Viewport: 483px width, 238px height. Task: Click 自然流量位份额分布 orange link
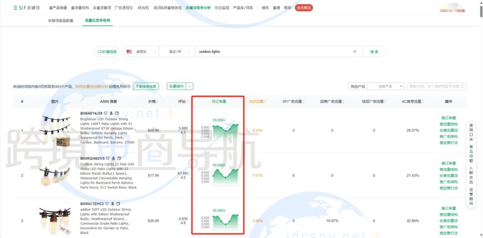tap(92, 87)
